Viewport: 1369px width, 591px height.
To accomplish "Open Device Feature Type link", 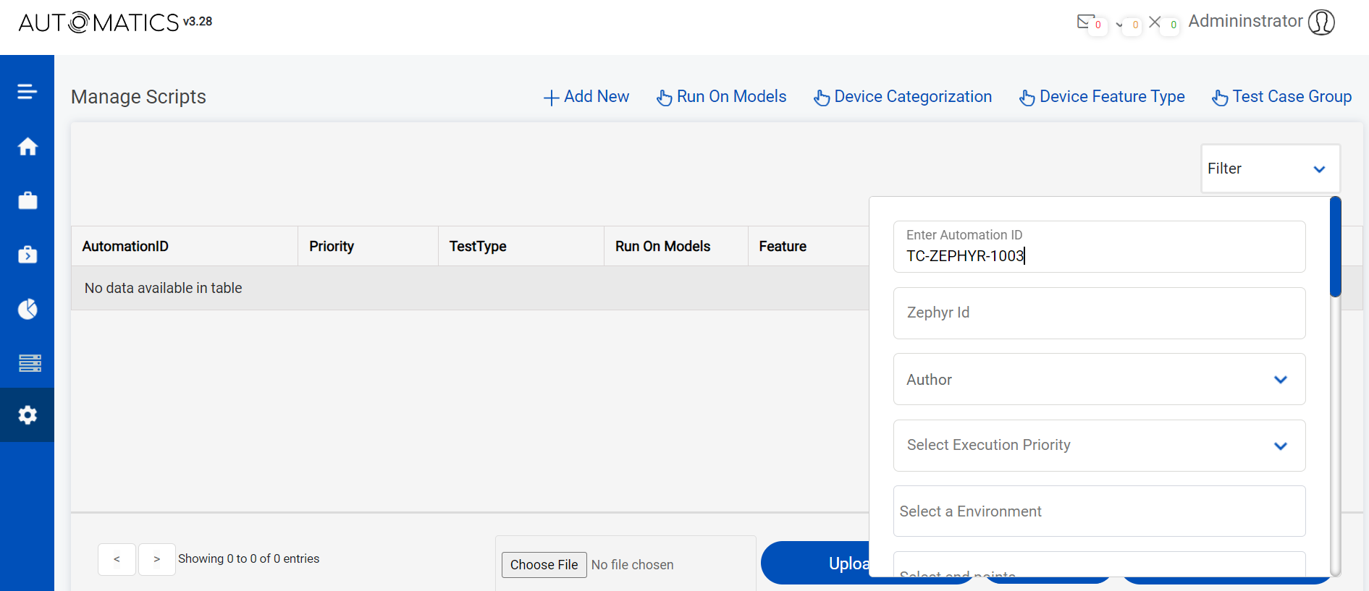I will [1102, 97].
